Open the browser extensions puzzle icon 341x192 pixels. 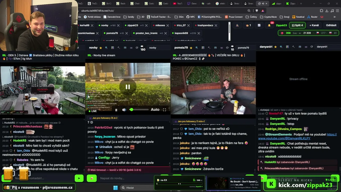321,11
